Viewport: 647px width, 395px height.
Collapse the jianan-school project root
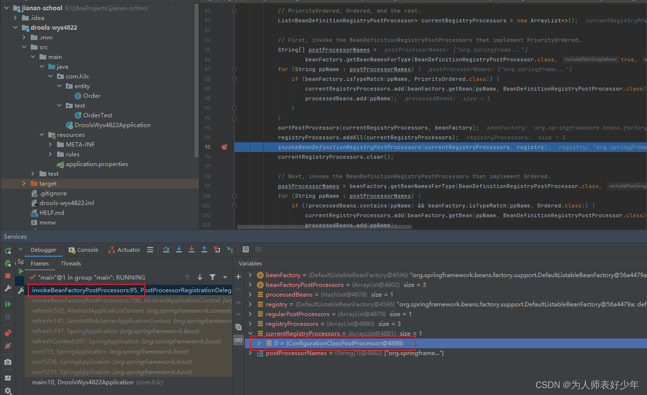[7, 8]
